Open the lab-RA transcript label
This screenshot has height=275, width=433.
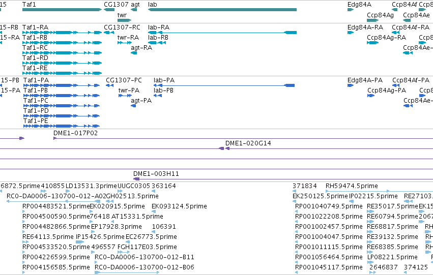tap(159, 27)
